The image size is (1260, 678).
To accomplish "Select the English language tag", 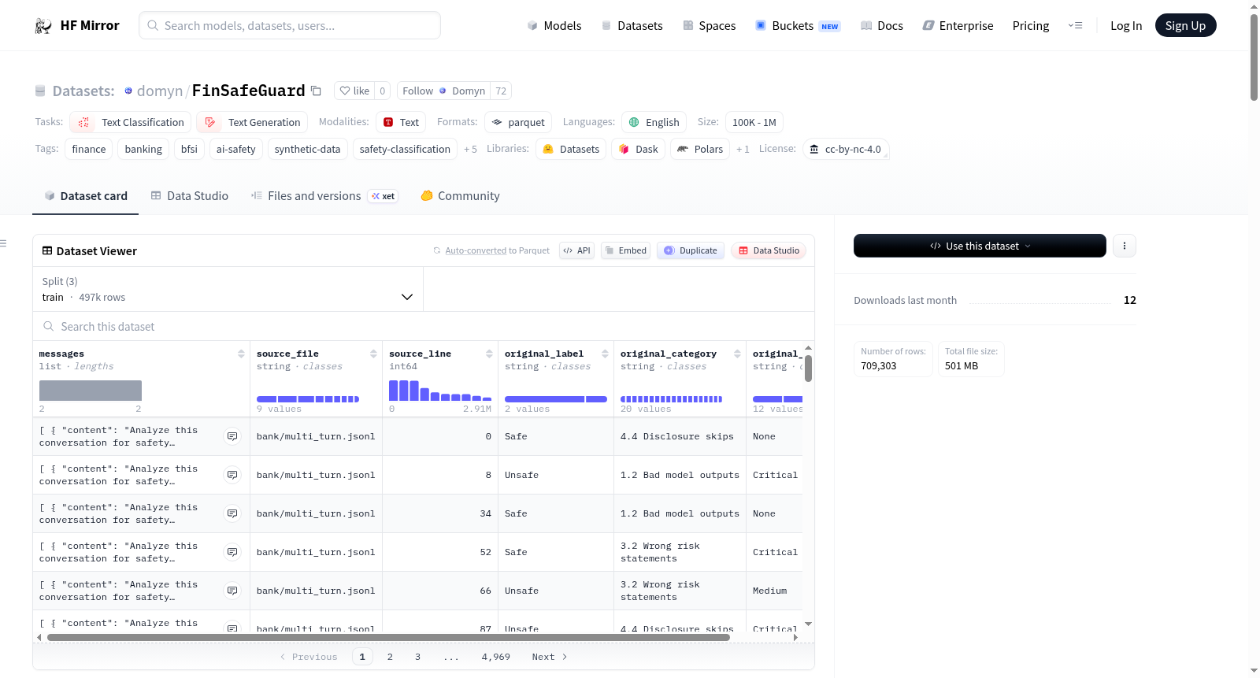I will 654,122.
